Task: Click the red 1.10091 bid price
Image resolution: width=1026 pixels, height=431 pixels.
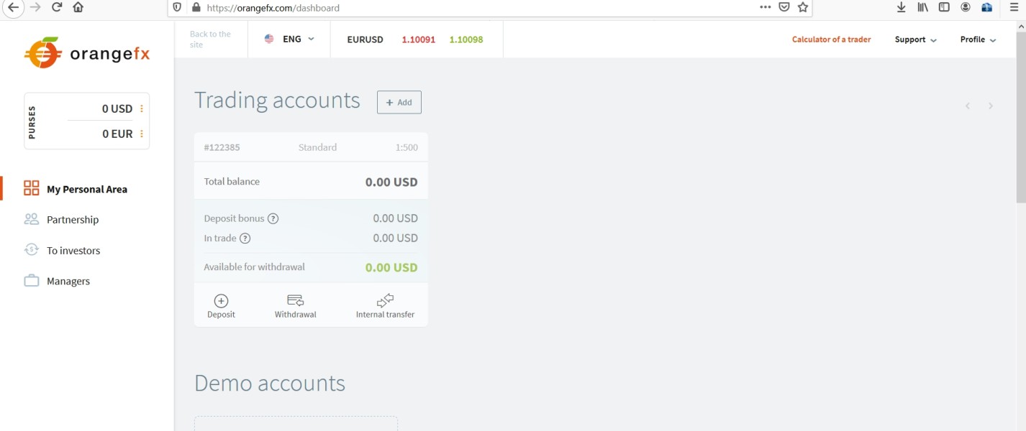Action: click(x=419, y=40)
